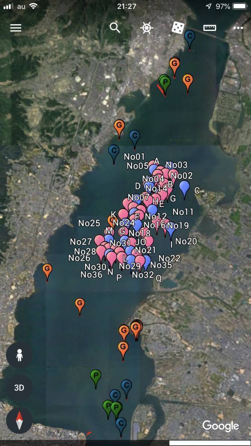Select the blue pin labeled C
The height and width of the screenshot is (446, 251).
click(184, 189)
